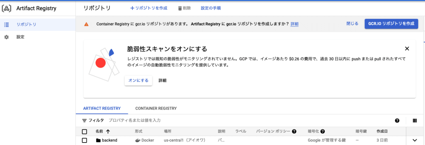The image size is (425, 145).
Task: Click the 3 日前 created date cell
Action: pyautogui.click(x=382, y=140)
